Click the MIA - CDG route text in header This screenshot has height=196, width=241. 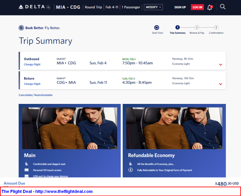click(x=68, y=7)
